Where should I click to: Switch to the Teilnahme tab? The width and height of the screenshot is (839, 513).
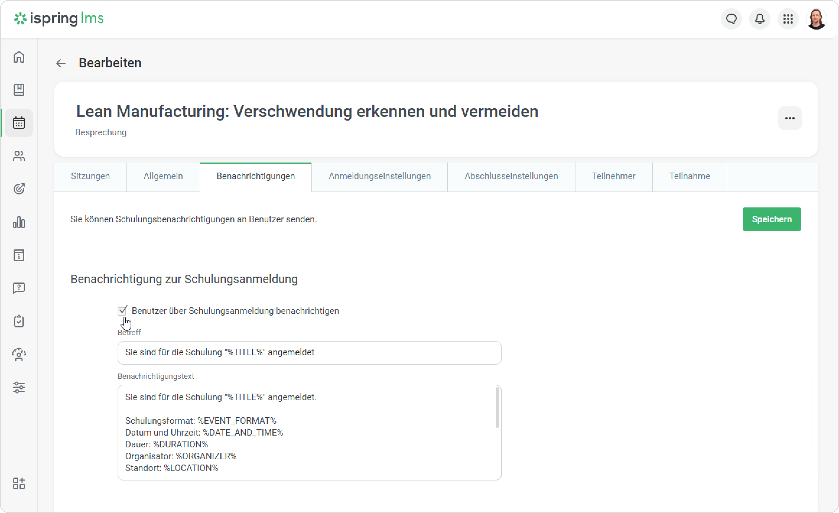[690, 176]
